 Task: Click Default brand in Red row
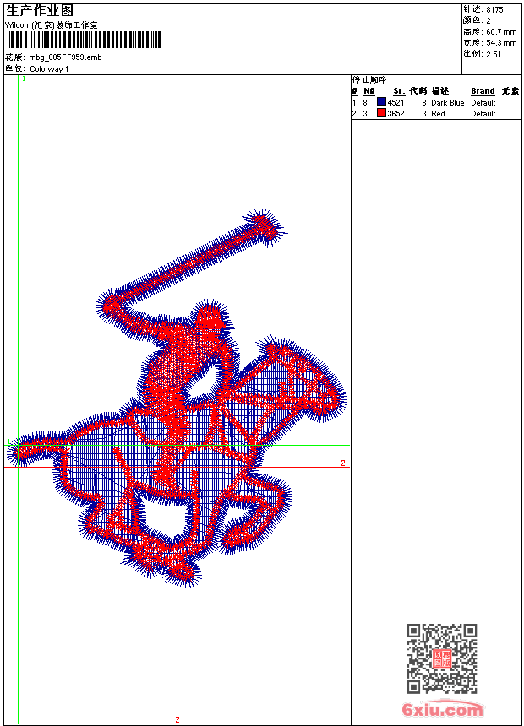click(x=483, y=114)
